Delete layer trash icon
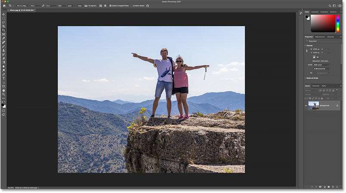346x193 pixels. coord(337,187)
